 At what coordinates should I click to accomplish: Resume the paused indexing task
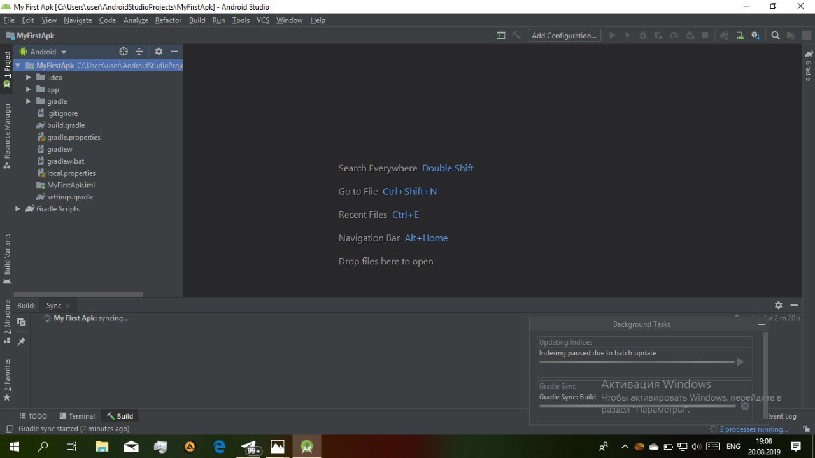click(x=741, y=362)
